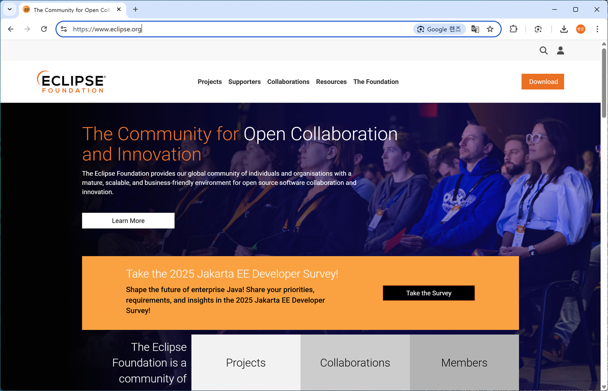Select the Members tile
Screen dimensions: 608x391
point(464,363)
